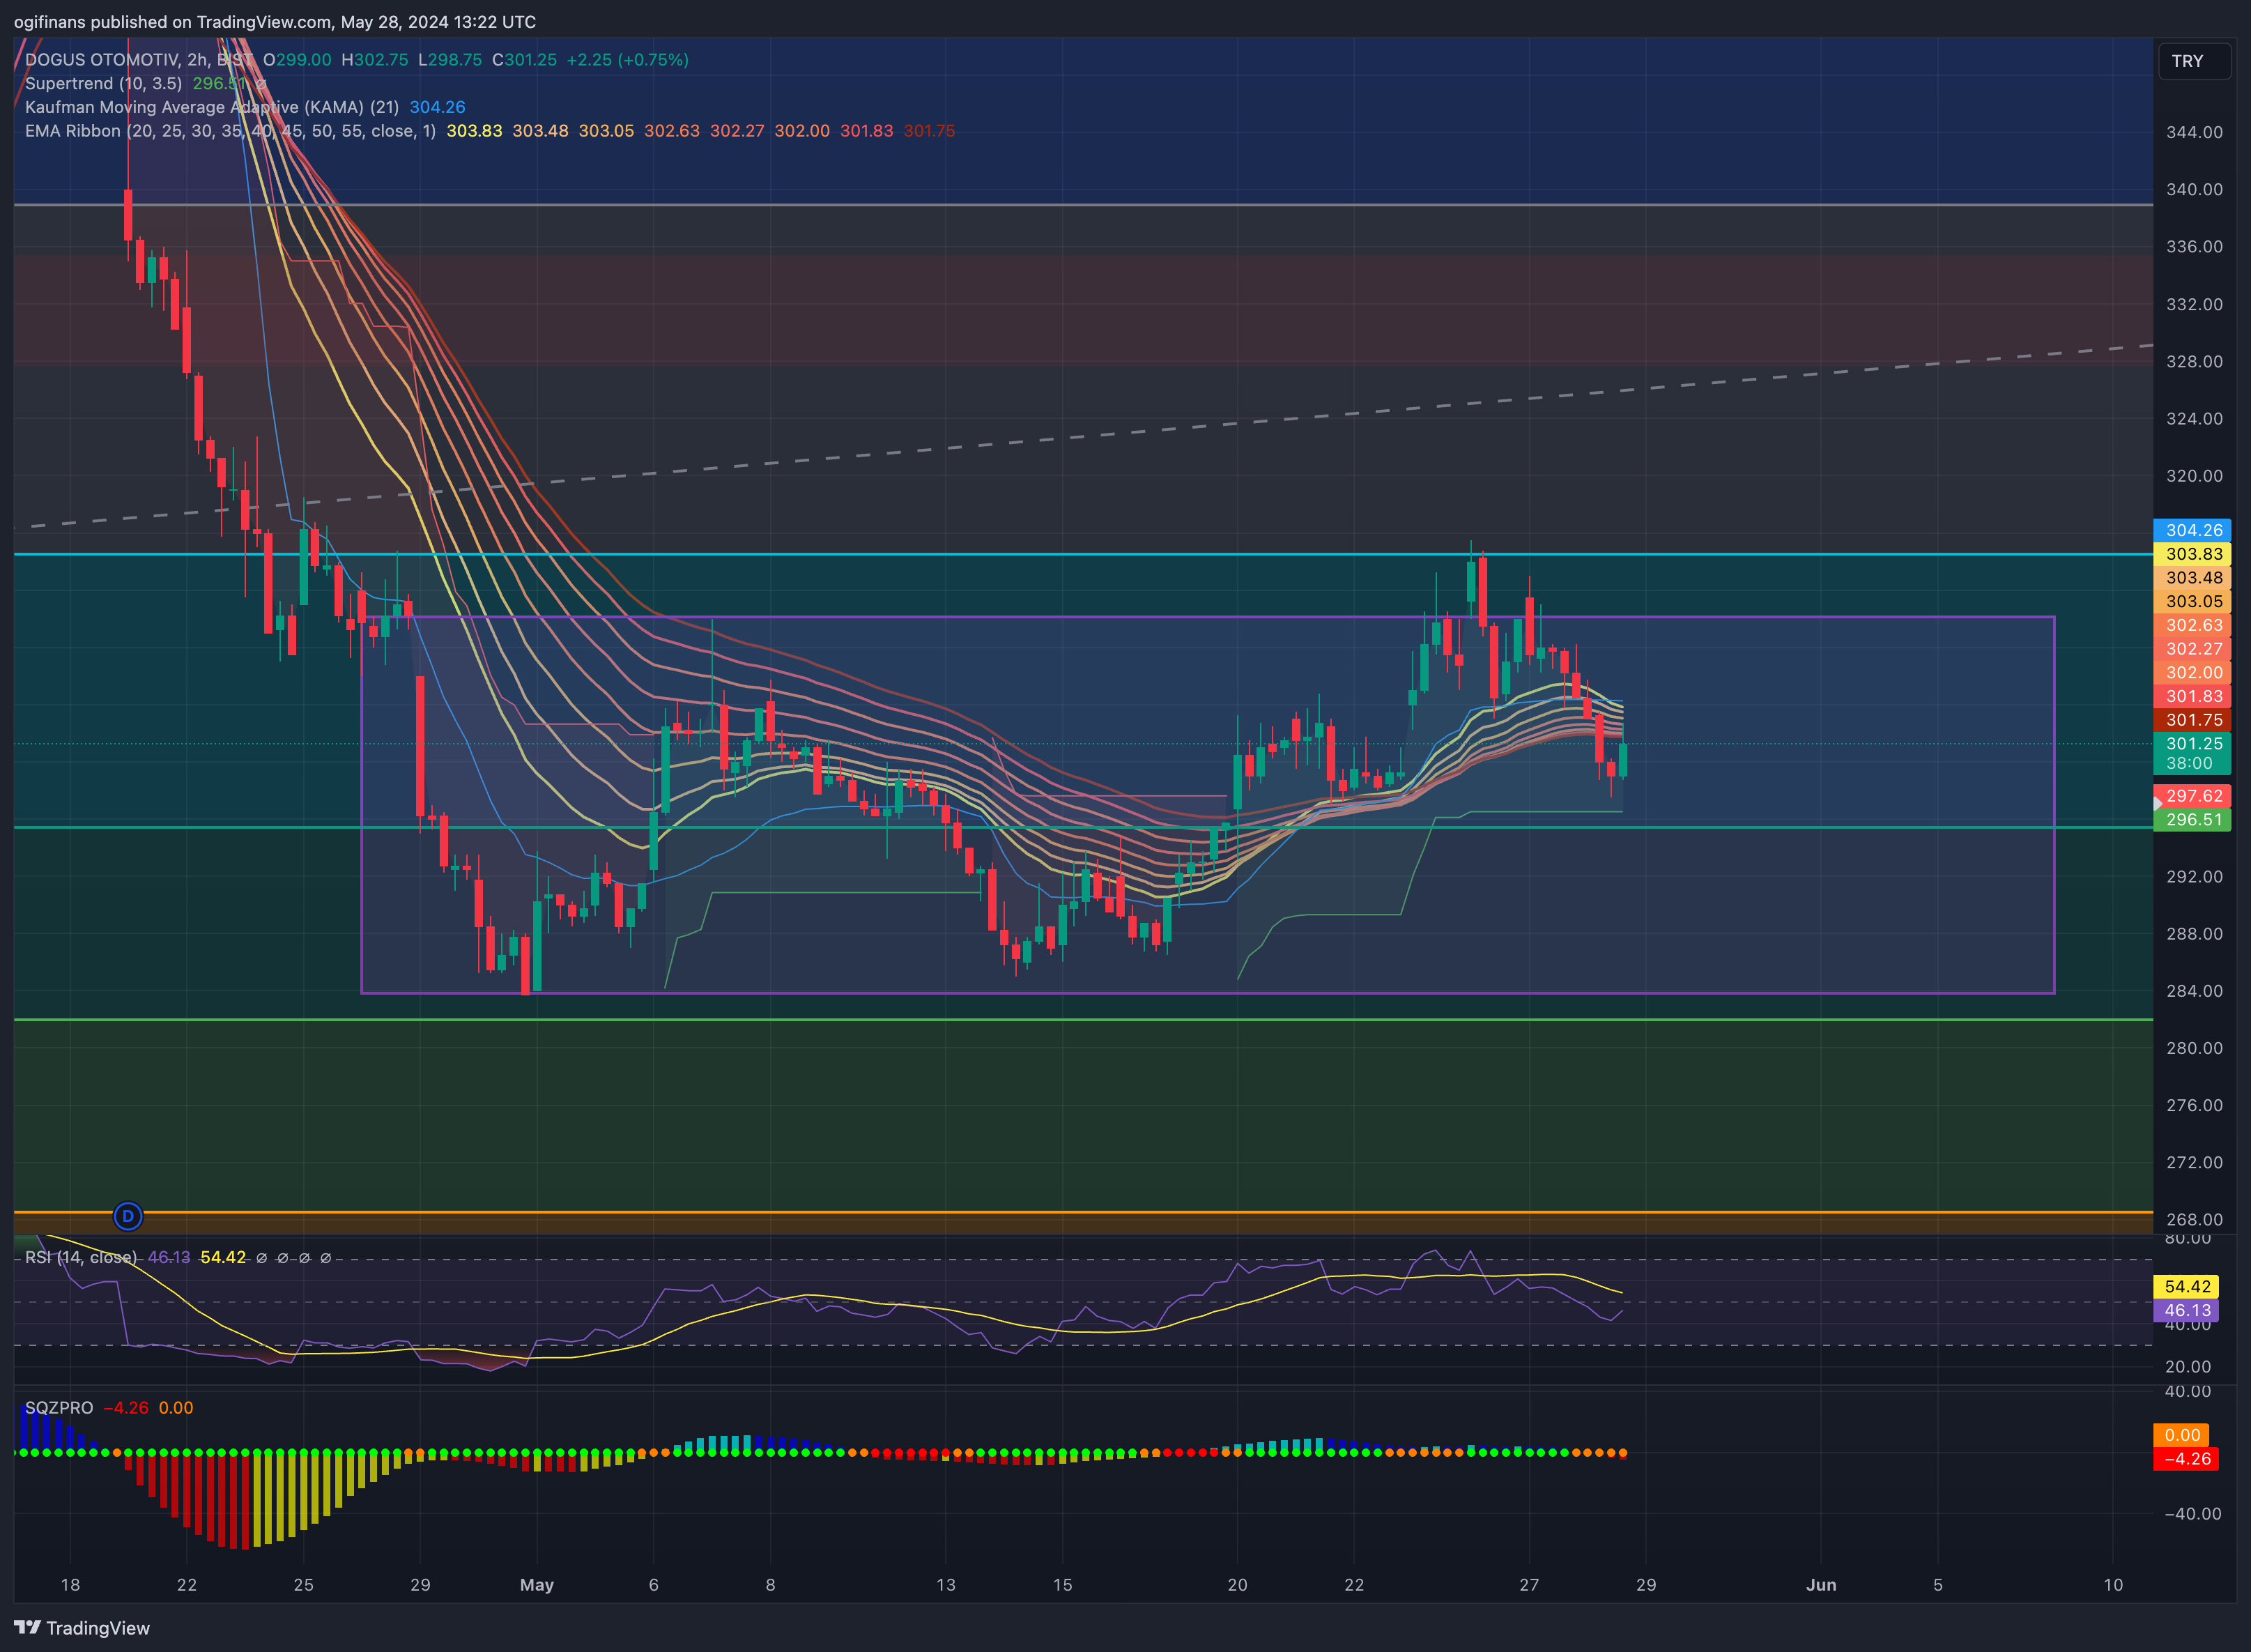Click the 301.25 current price countdown tag
Image resolution: width=2251 pixels, height=1652 pixels.
pyautogui.click(x=2192, y=753)
